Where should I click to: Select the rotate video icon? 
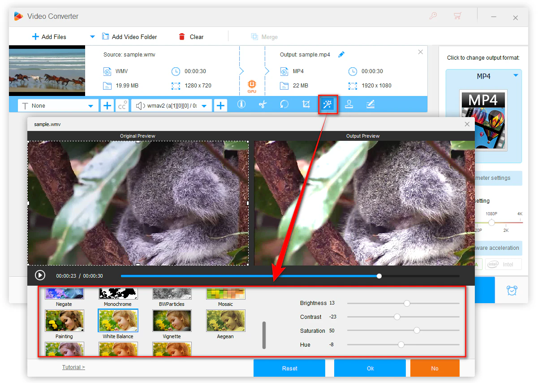(284, 104)
